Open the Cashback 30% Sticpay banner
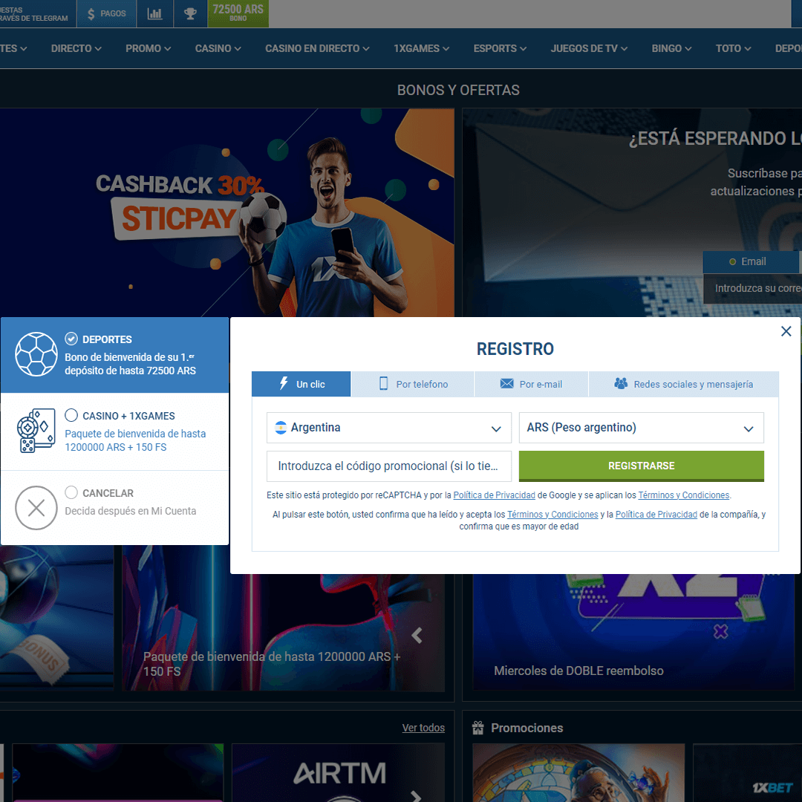This screenshot has height=802, width=802. point(227,212)
